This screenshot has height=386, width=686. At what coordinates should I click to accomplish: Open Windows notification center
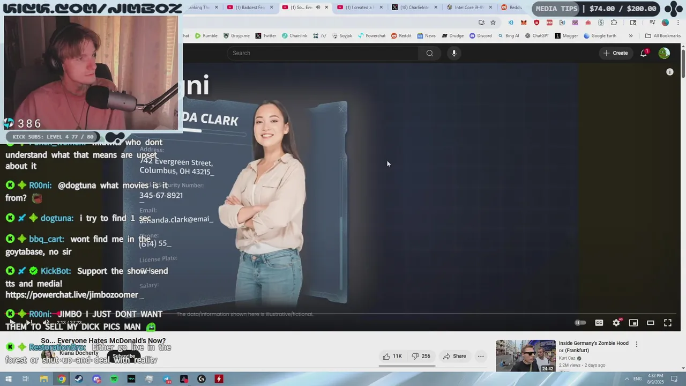point(674,379)
